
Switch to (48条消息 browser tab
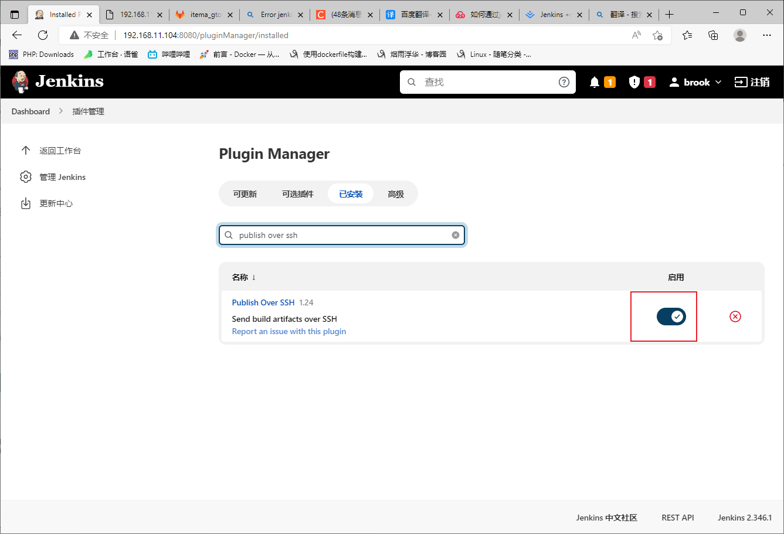(344, 15)
